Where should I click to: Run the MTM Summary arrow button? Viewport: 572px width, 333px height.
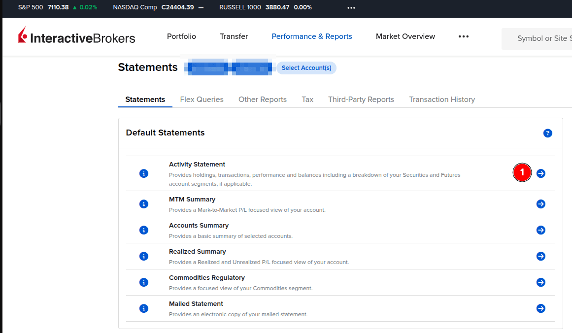point(541,204)
